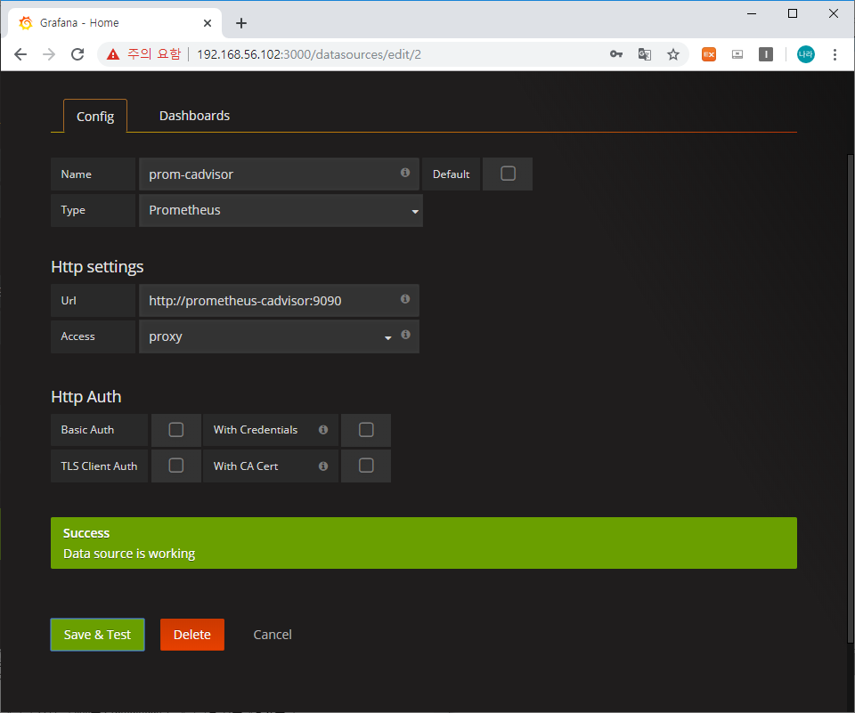Viewport: 855px width, 713px height.
Task: Click the red security warning triangle icon
Action: pyautogui.click(x=113, y=54)
